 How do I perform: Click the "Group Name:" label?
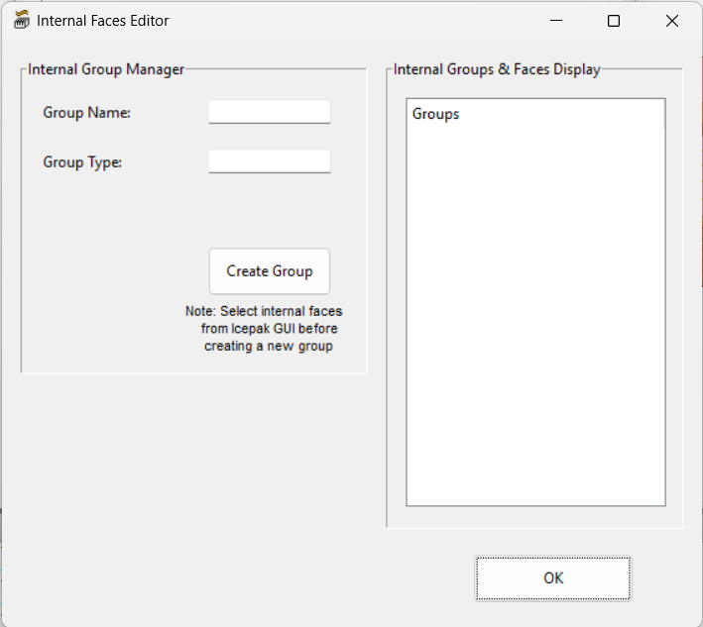(x=87, y=113)
